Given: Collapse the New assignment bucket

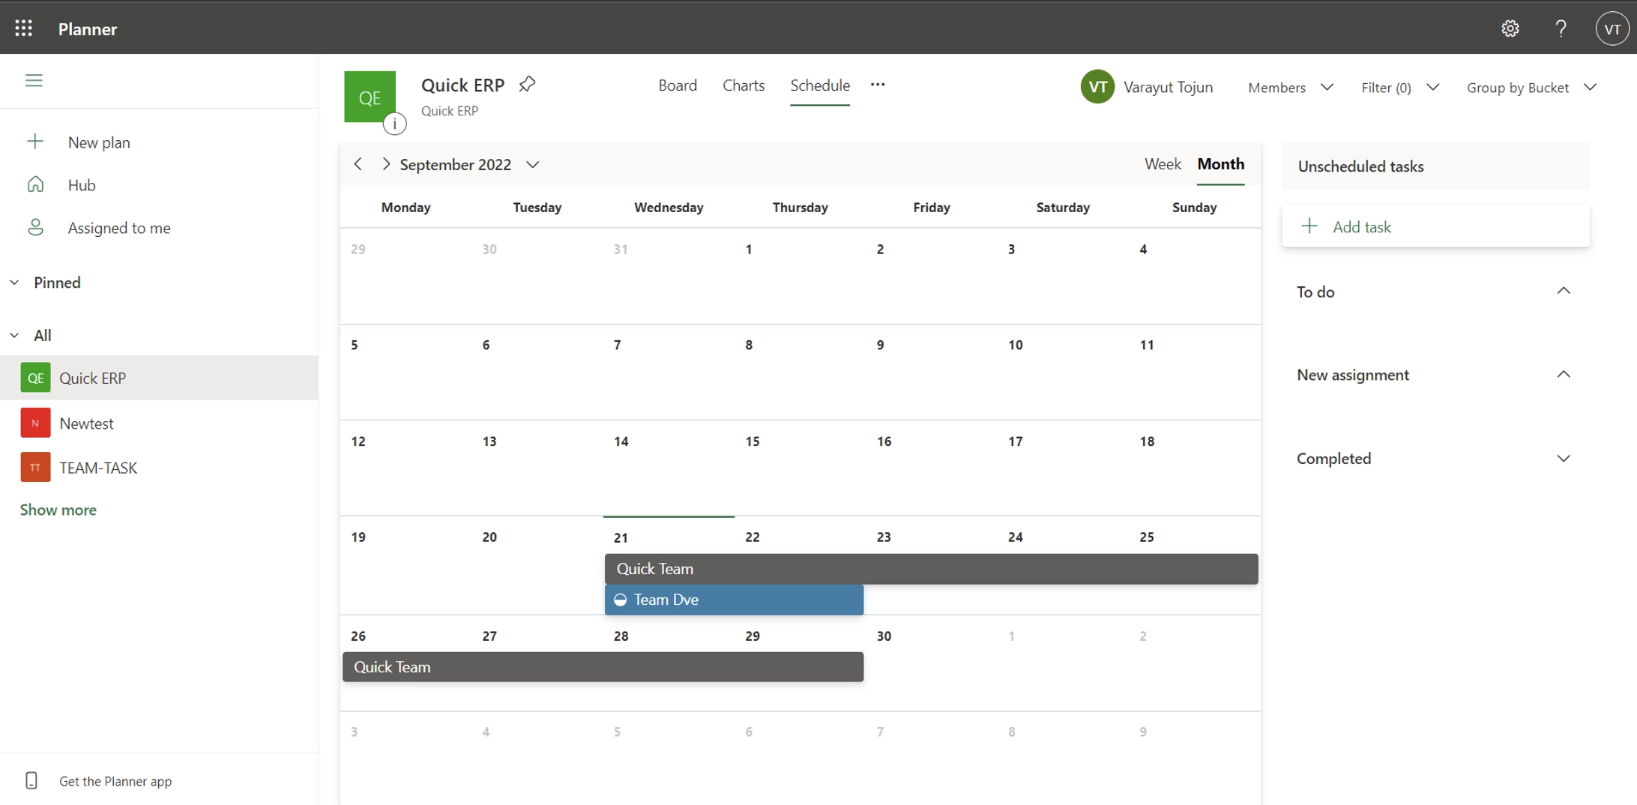Looking at the screenshot, I should 1564,374.
